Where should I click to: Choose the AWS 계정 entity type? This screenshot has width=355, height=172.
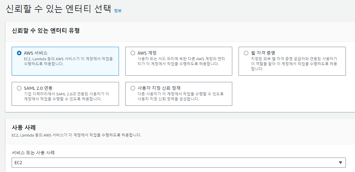pyautogui.click(x=133, y=53)
